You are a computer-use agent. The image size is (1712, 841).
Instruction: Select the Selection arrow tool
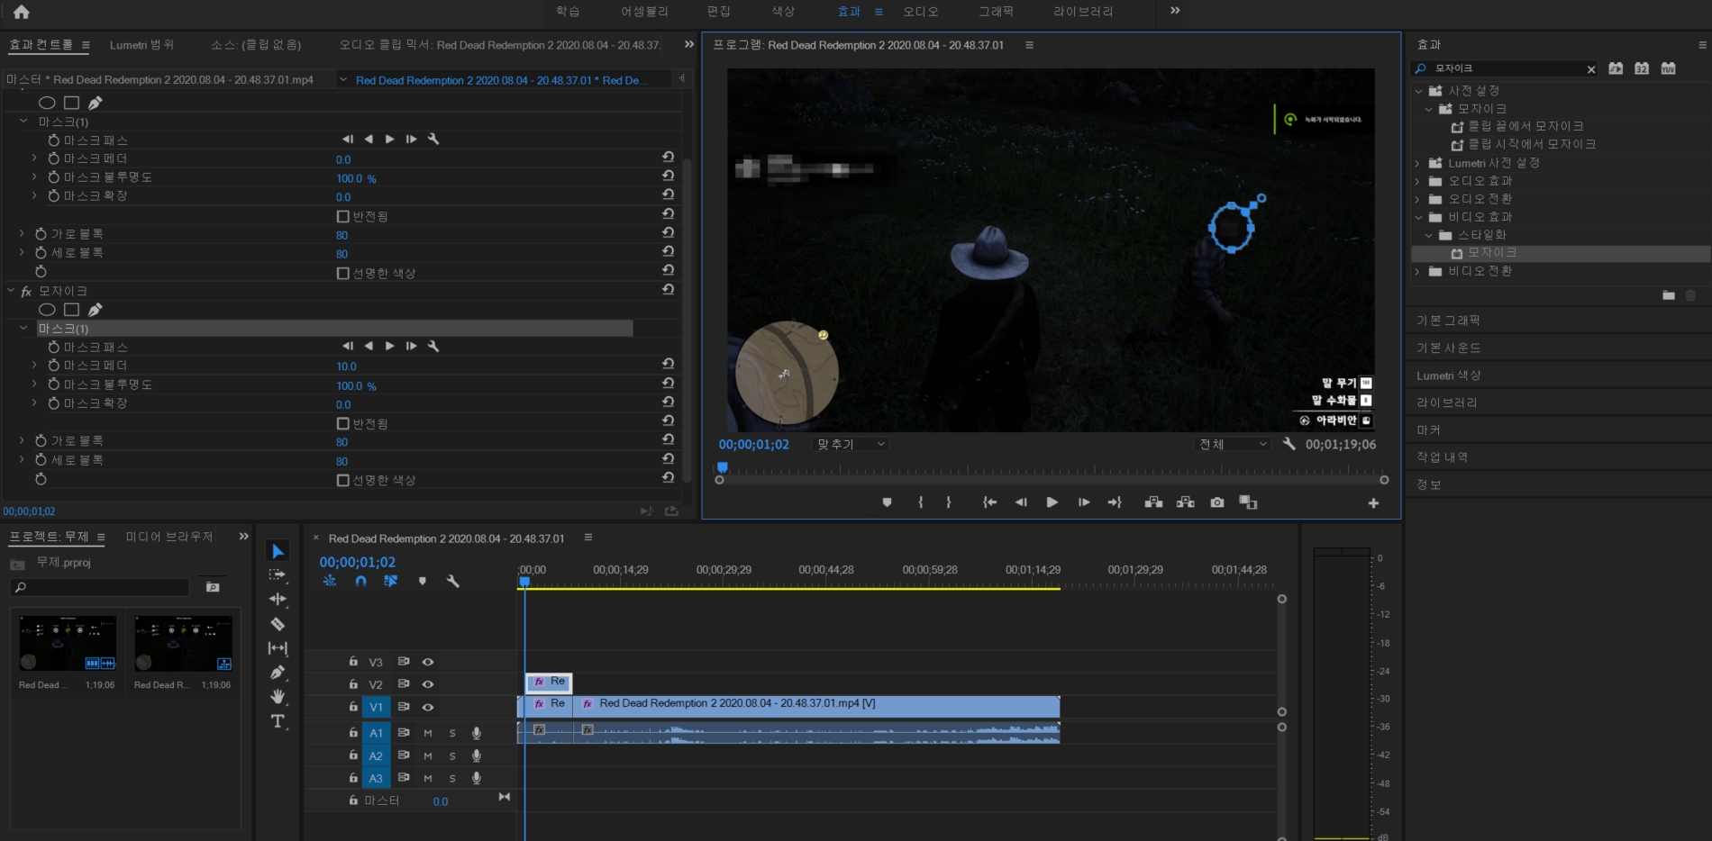(x=278, y=551)
